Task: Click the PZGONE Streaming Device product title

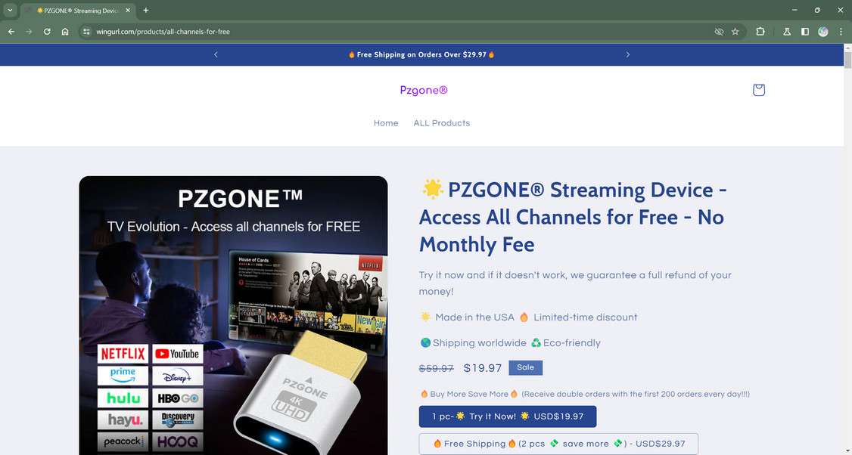Action: coord(574,217)
